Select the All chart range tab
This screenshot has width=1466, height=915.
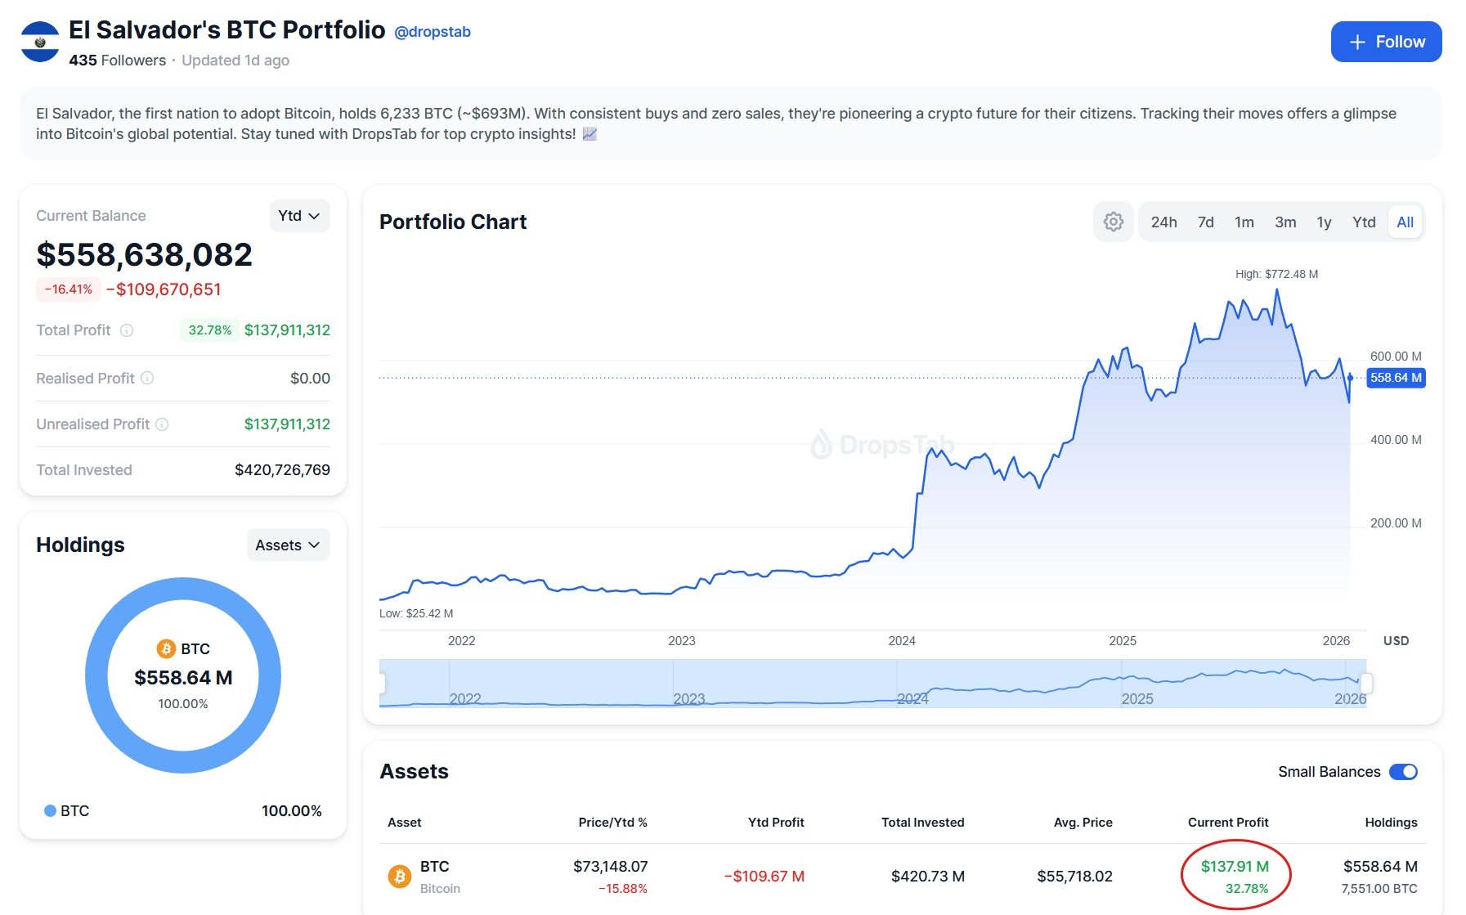1405,222
